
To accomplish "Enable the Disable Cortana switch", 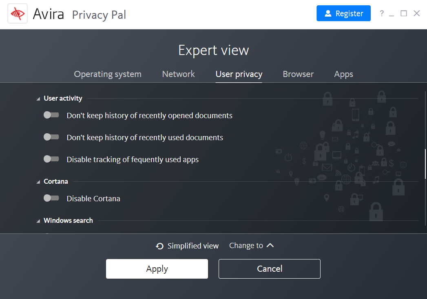I will (x=51, y=198).
